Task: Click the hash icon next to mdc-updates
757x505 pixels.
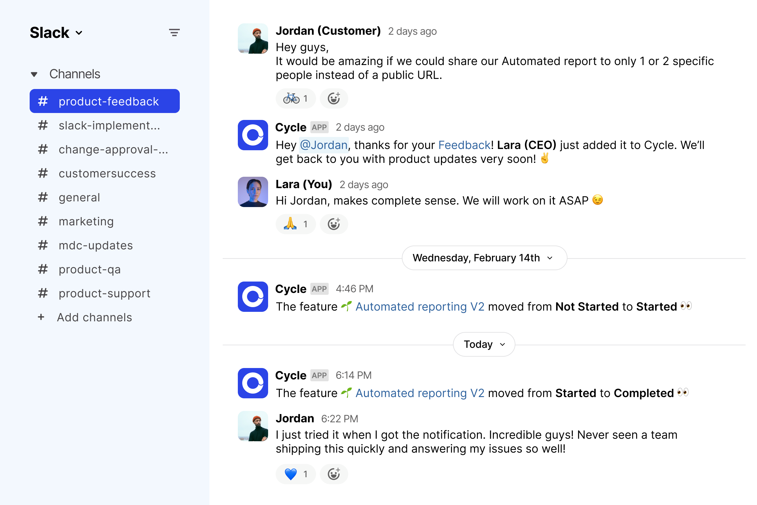Action: pos(43,245)
